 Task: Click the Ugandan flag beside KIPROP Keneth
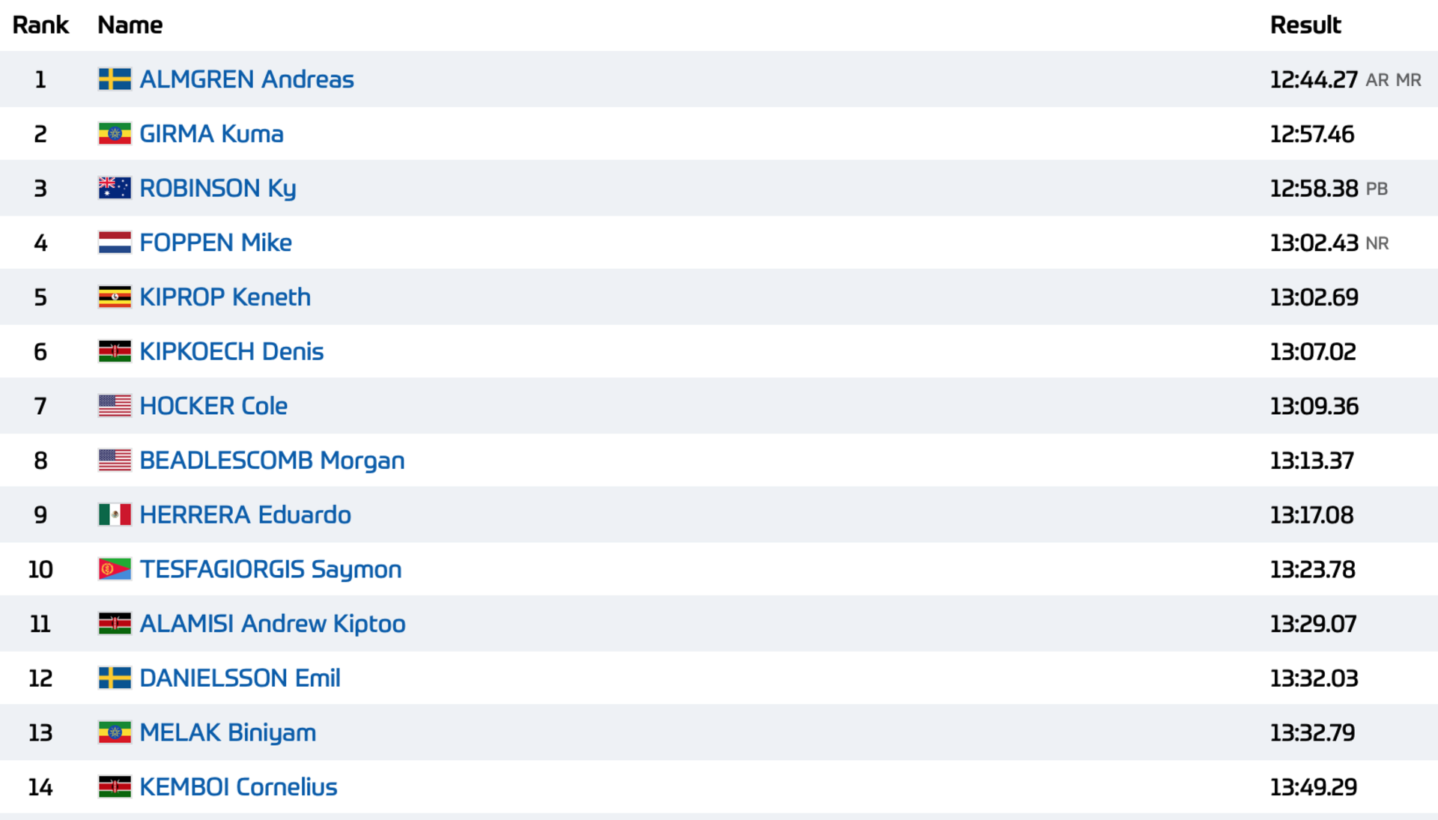(x=115, y=297)
